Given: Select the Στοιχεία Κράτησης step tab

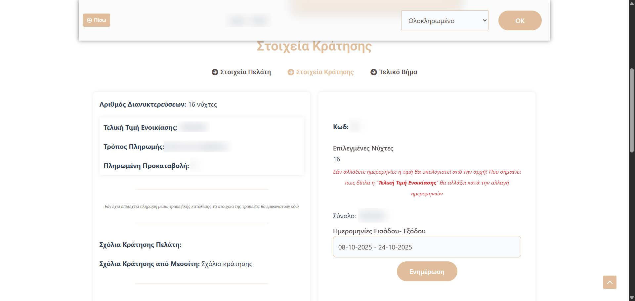Looking at the screenshot, I should click(x=324, y=72).
